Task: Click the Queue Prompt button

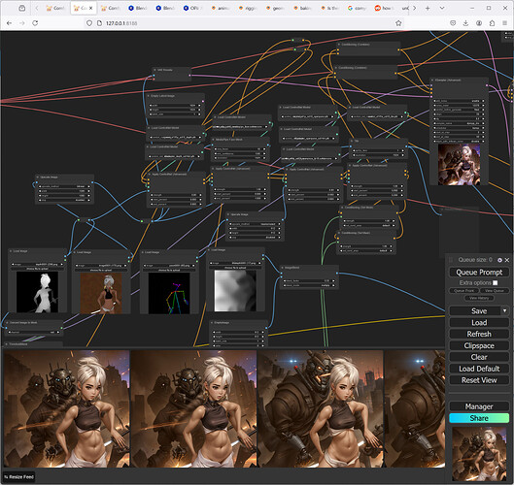Action: pos(479,273)
